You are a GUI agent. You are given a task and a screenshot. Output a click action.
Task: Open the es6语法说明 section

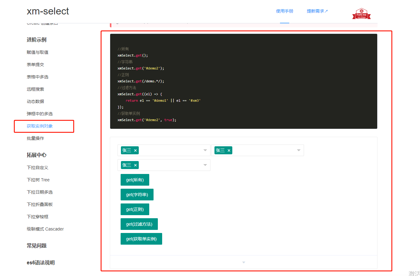coord(41,262)
